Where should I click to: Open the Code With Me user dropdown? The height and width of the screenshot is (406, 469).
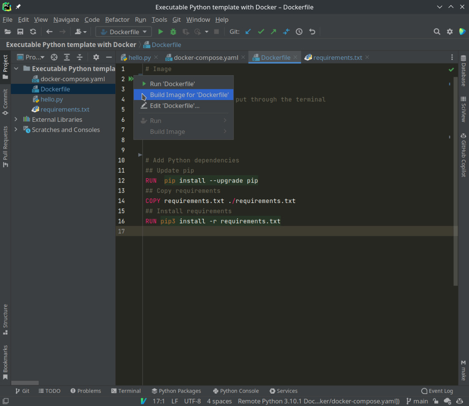click(x=80, y=32)
